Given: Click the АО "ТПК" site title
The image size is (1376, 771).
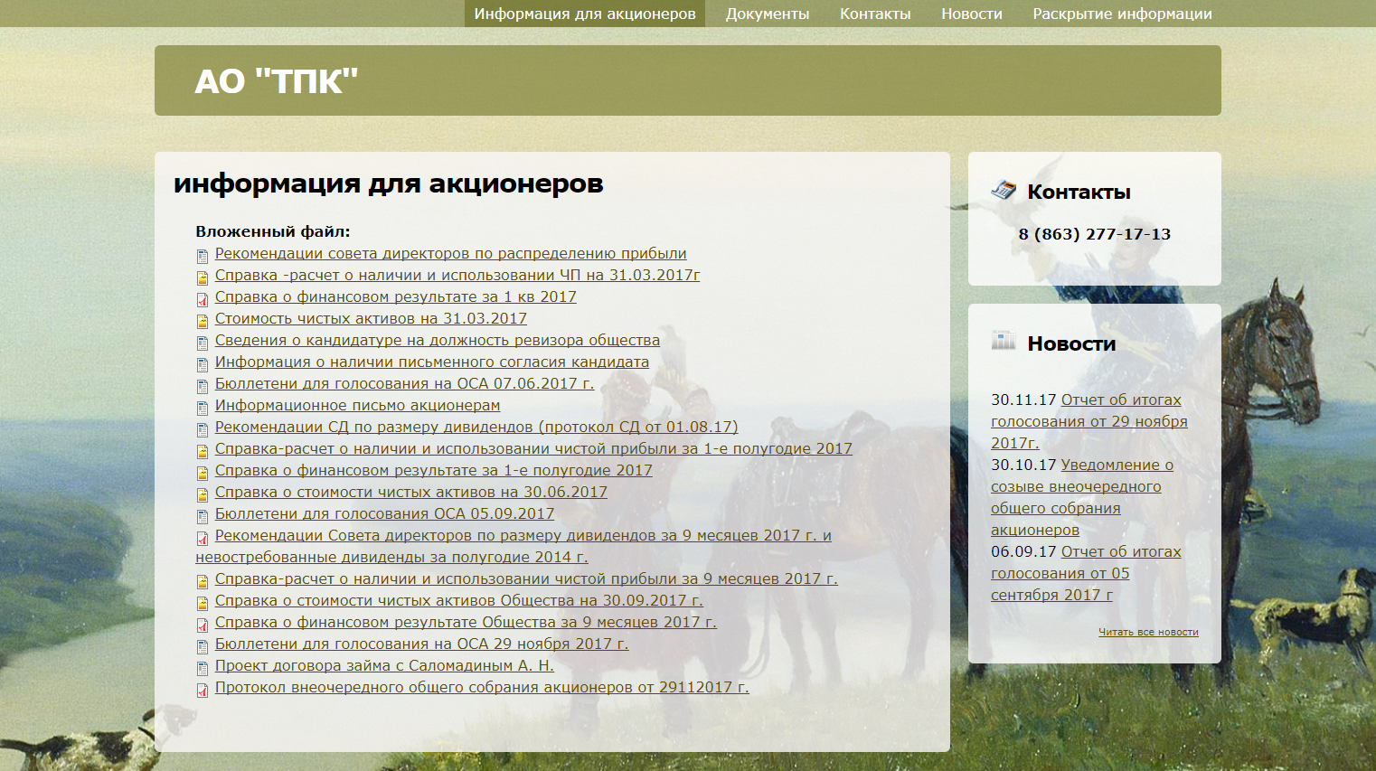Looking at the screenshot, I should tap(277, 81).
